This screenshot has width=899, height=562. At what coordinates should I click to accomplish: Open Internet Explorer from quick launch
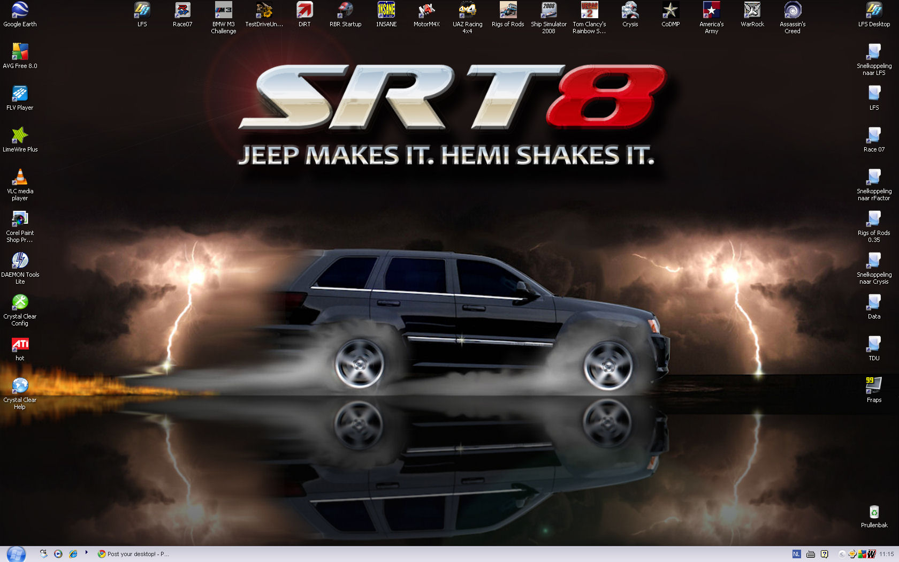click(x=73, y=554)
